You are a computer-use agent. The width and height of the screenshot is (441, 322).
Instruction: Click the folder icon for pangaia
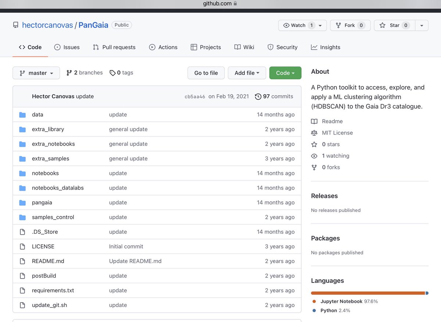[x=22, y=203]
